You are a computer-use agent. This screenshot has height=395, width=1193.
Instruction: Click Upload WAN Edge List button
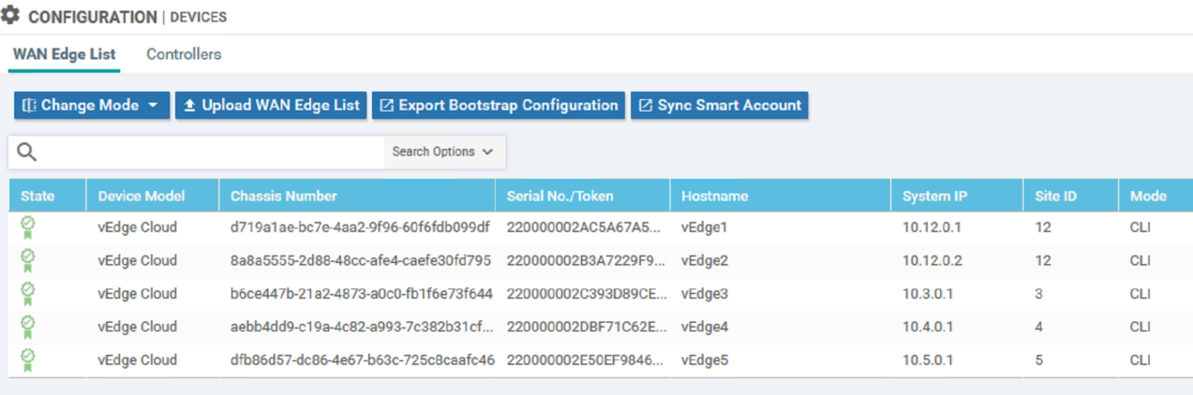[271, 106]
